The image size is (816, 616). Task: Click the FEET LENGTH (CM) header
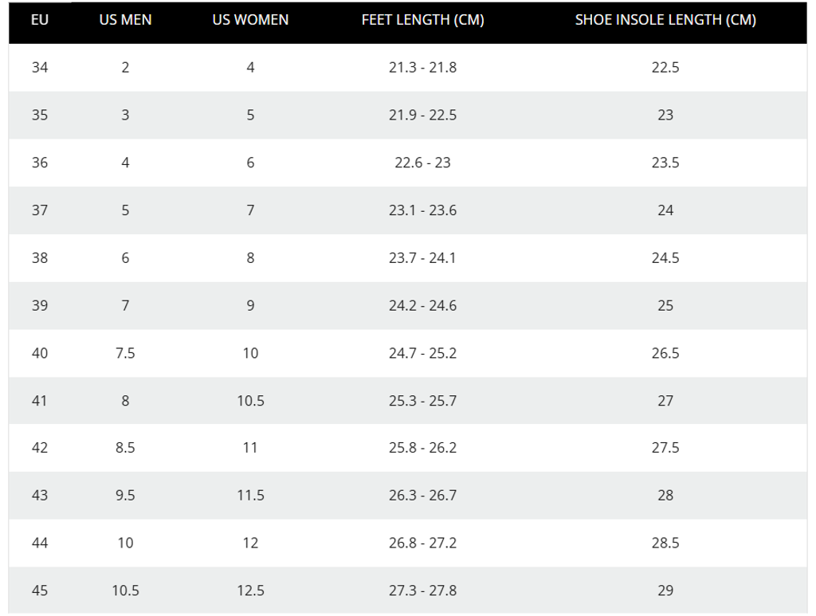pos(422,21)
